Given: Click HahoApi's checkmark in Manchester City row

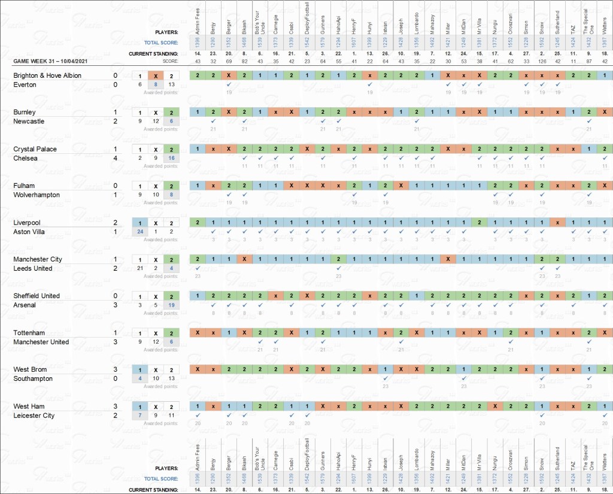Looking at the screenshot, I should [x=338, y=268].
